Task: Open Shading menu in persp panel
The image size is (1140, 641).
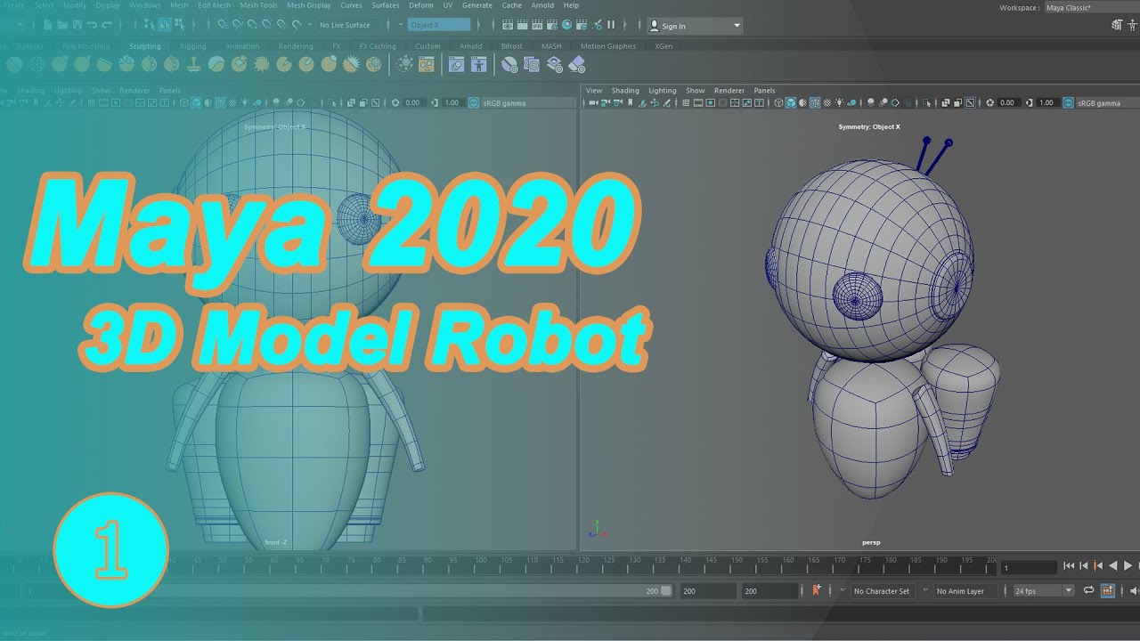Action: click(x=625, y=90)
